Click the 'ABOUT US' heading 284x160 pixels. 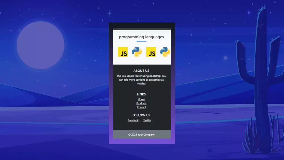[141, 71]
